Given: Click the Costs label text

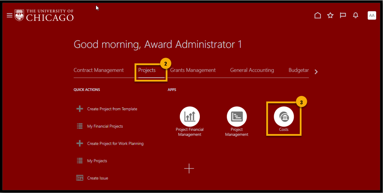Looking at the screenshot, I should pos(284,129).
